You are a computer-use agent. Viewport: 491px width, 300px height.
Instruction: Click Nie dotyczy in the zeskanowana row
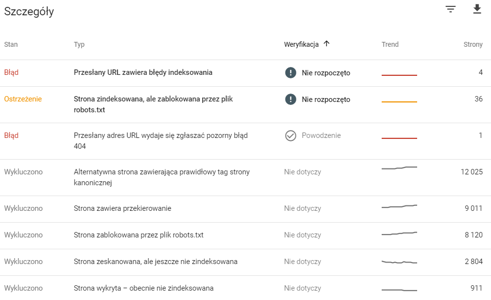[302, 262]
